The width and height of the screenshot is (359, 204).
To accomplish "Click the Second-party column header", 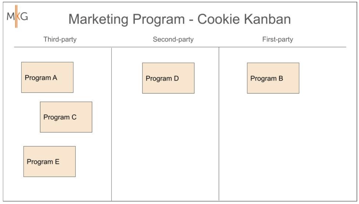I will [173, 39].
